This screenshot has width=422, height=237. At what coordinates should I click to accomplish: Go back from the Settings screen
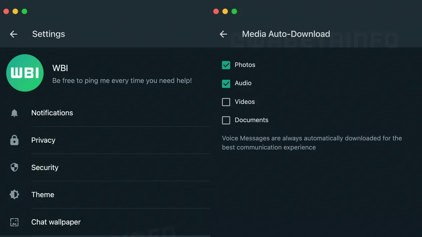coord(13,34)
